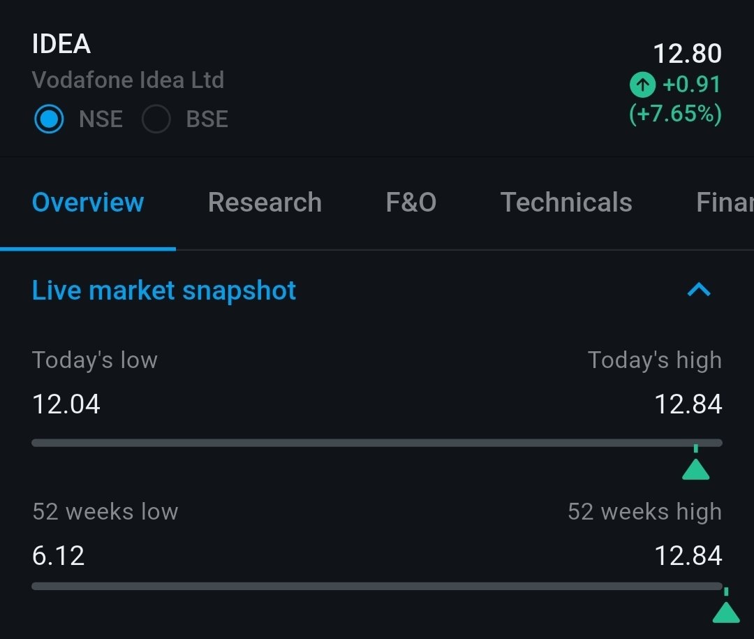Tap the today's high value 12.84
Screen dimensions: 754x639
tap(688, 404)
